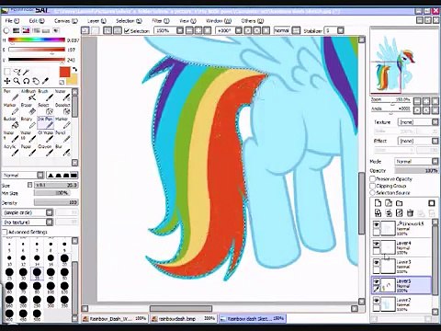Select the Lasso selection tool
Image resolution: width=441 pixels, height=331 pixels.
(17, 73)
